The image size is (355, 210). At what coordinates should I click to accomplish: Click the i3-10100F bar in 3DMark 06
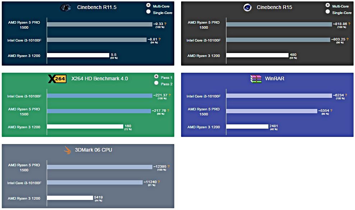(95, 182)
